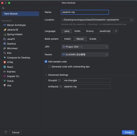137x136 pixels.
Task: Choose Gradle build system
Action: (93, 39)
